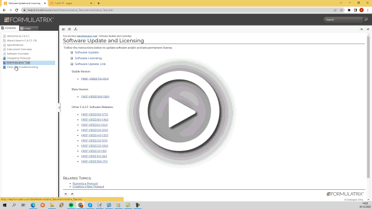
Task: Click the list view toolbar icon
Action: click(x=70, y=29)
